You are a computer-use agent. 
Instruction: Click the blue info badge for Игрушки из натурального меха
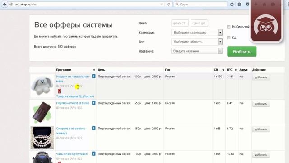pos(93,76)
